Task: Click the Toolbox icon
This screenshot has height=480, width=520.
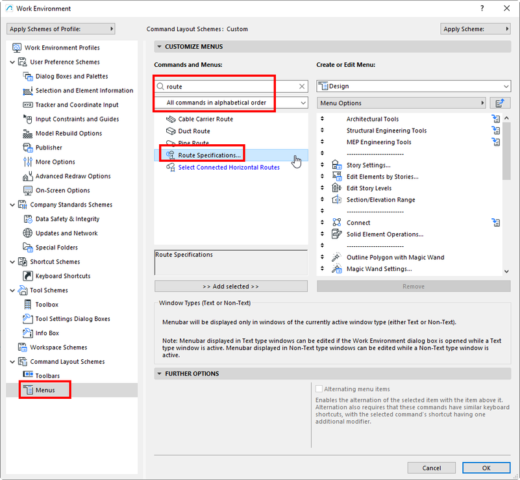Action: (27, 305)
